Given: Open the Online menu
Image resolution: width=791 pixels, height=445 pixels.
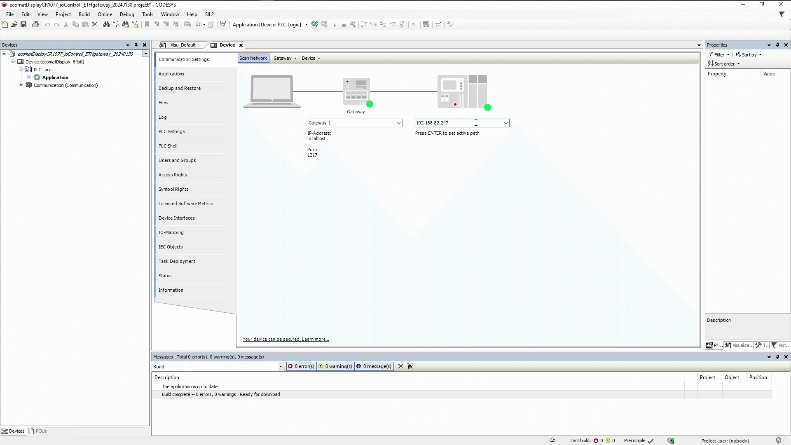Looking at the screenshot, I should [x=105, y=14].
